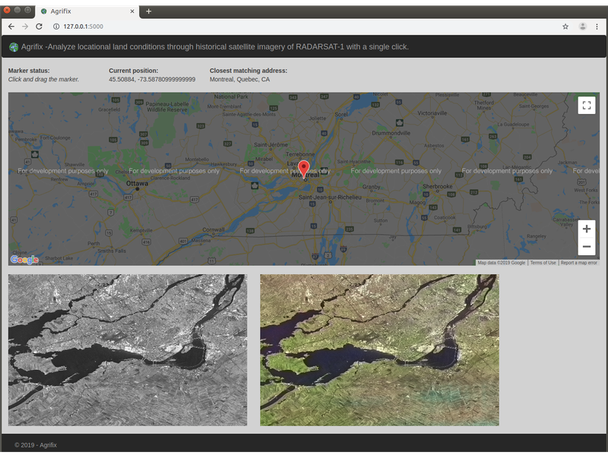Click the Agrifix globe logo in header
This screenshot has width=608, height=455.
14,47
